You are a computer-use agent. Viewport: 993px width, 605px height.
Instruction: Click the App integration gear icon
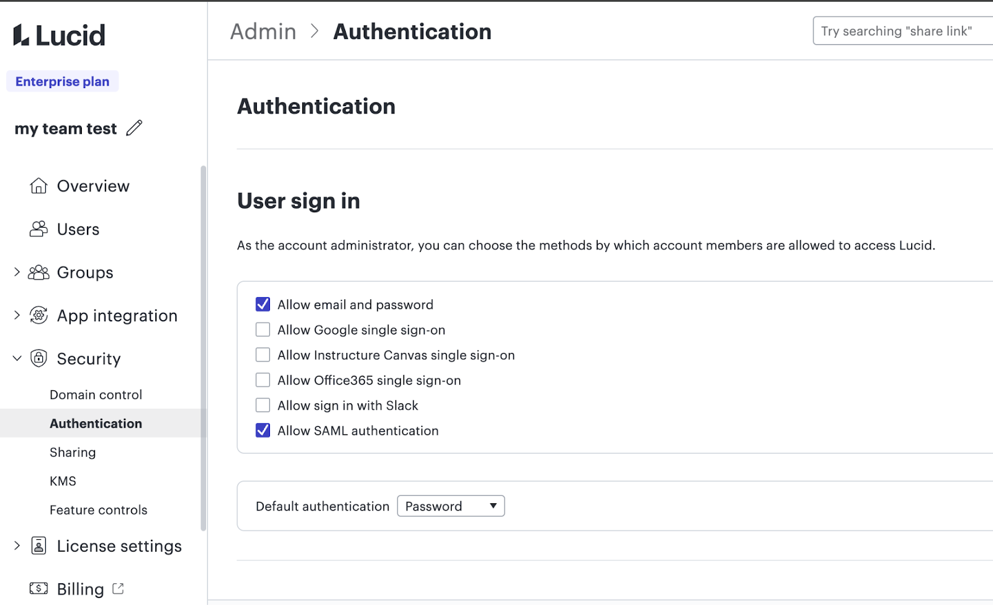pyautogui.click(x=38, y=315)
